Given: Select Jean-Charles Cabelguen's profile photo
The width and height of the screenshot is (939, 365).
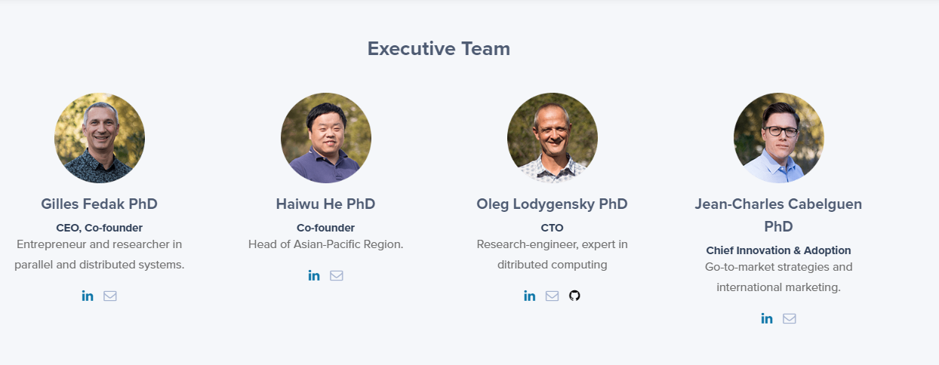Looking at the screenshot, I should 779,138.
